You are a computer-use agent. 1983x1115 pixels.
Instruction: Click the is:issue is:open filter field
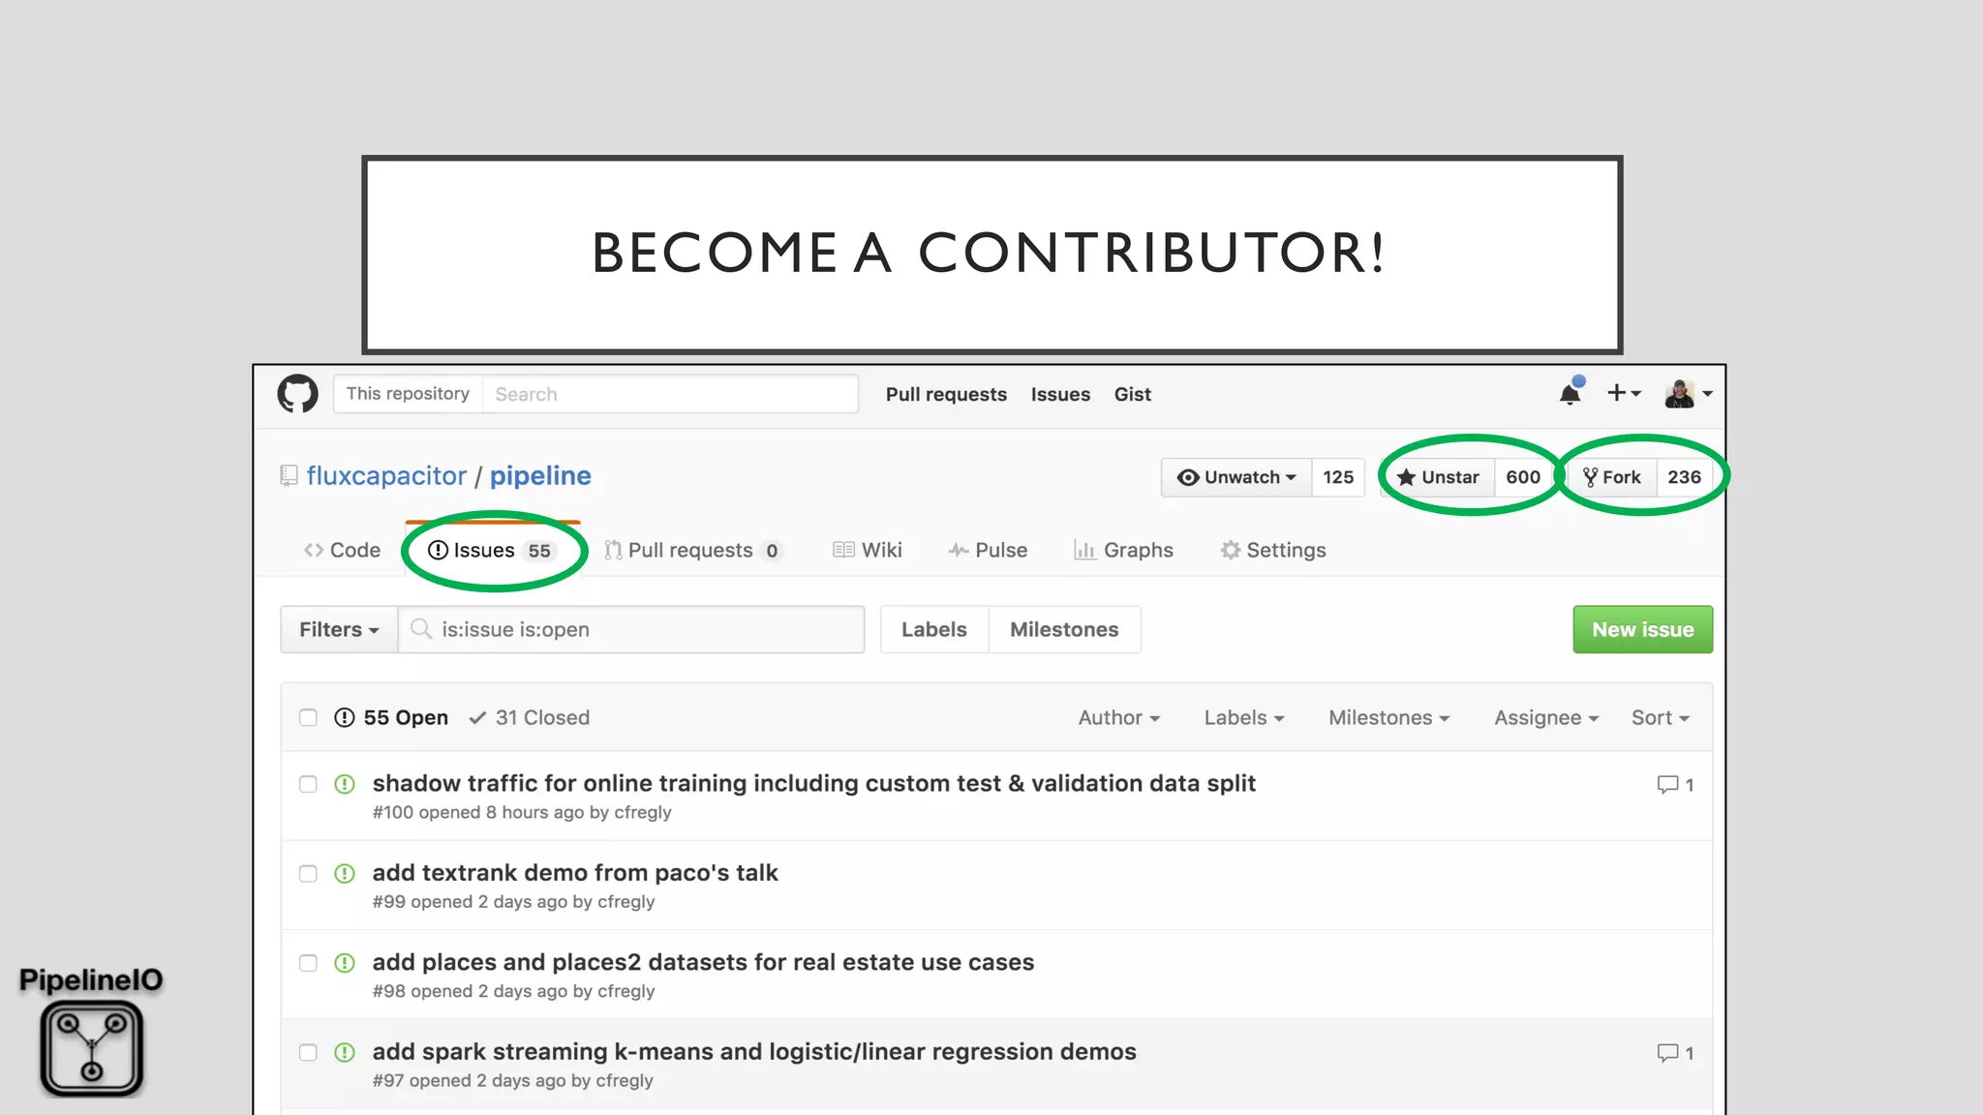(631, 629)
